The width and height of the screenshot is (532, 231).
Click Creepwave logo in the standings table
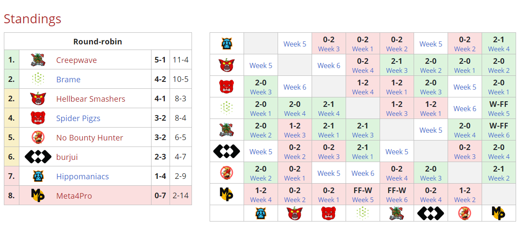[x=38, y=60]
